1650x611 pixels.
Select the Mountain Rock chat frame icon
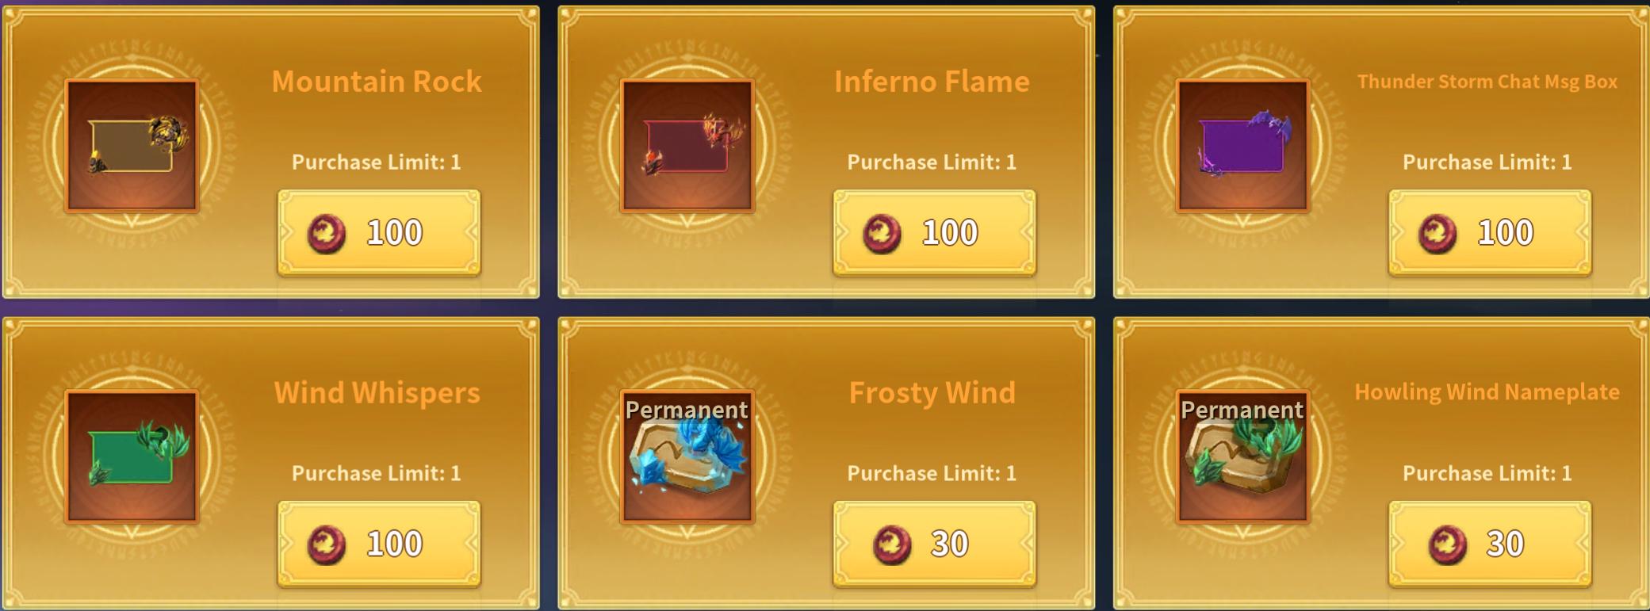click(132, 146)
